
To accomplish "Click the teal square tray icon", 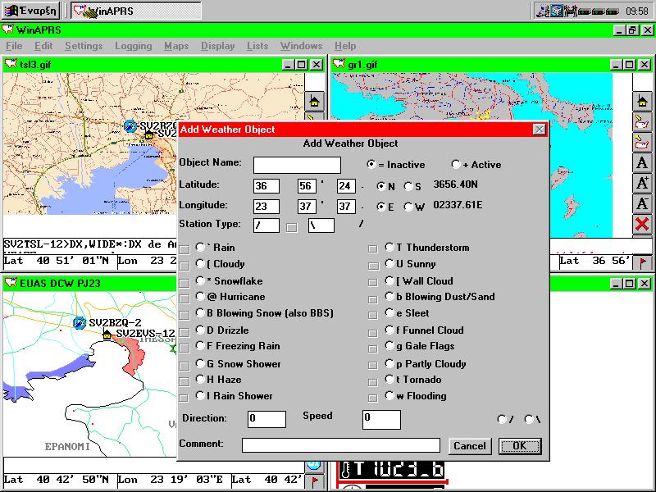I will tap(557, 11).
